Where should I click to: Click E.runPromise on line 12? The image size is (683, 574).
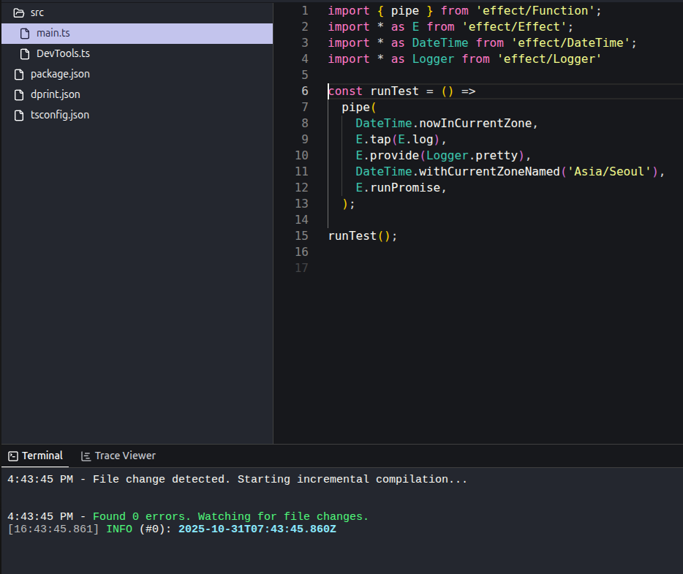398,188
